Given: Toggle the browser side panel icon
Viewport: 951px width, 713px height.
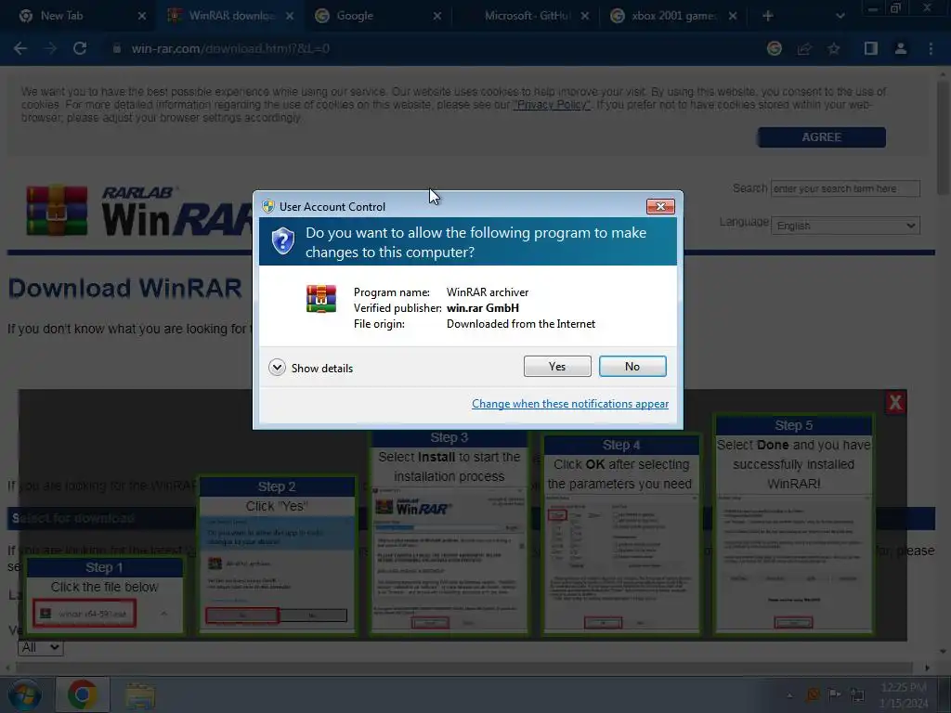Looking at the screenshot, I should coord(871,48).
